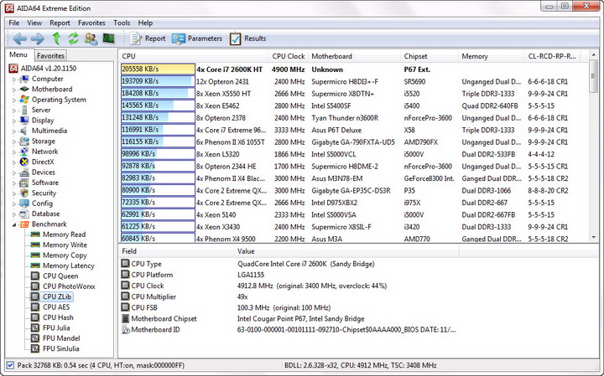Select the Software icon in tree
Screen dimensions: 604x376
coord(24,183)
